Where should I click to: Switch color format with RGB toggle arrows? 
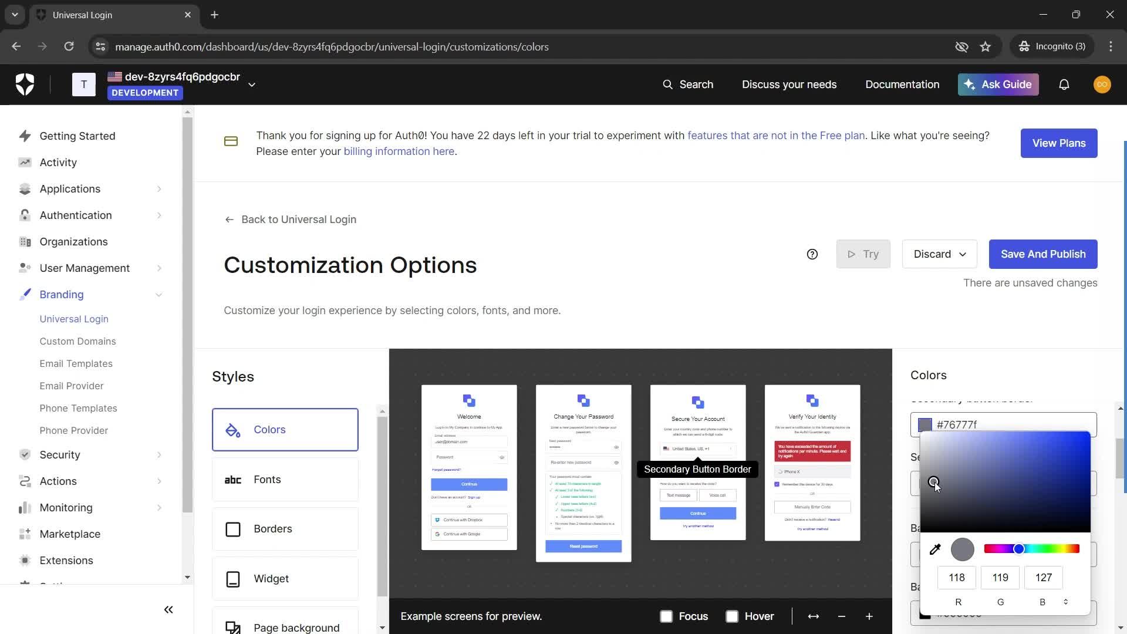tap(1066, 602)
